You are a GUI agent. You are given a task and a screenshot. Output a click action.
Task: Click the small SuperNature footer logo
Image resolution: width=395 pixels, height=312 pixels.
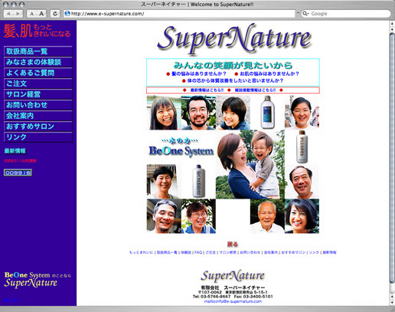point(233,276)
